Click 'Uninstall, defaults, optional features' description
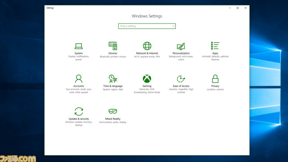This screenshot has height=162, width=288. pos(215,58)
